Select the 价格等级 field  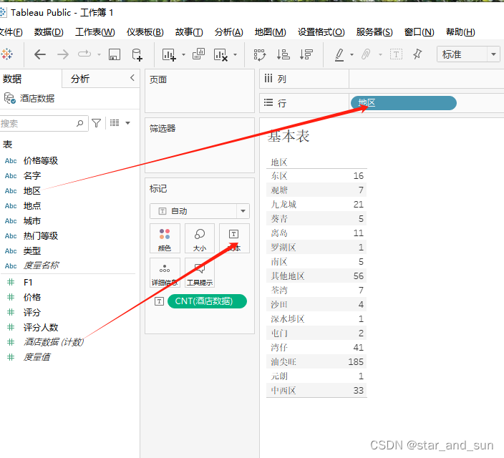(x=41, y=161)
